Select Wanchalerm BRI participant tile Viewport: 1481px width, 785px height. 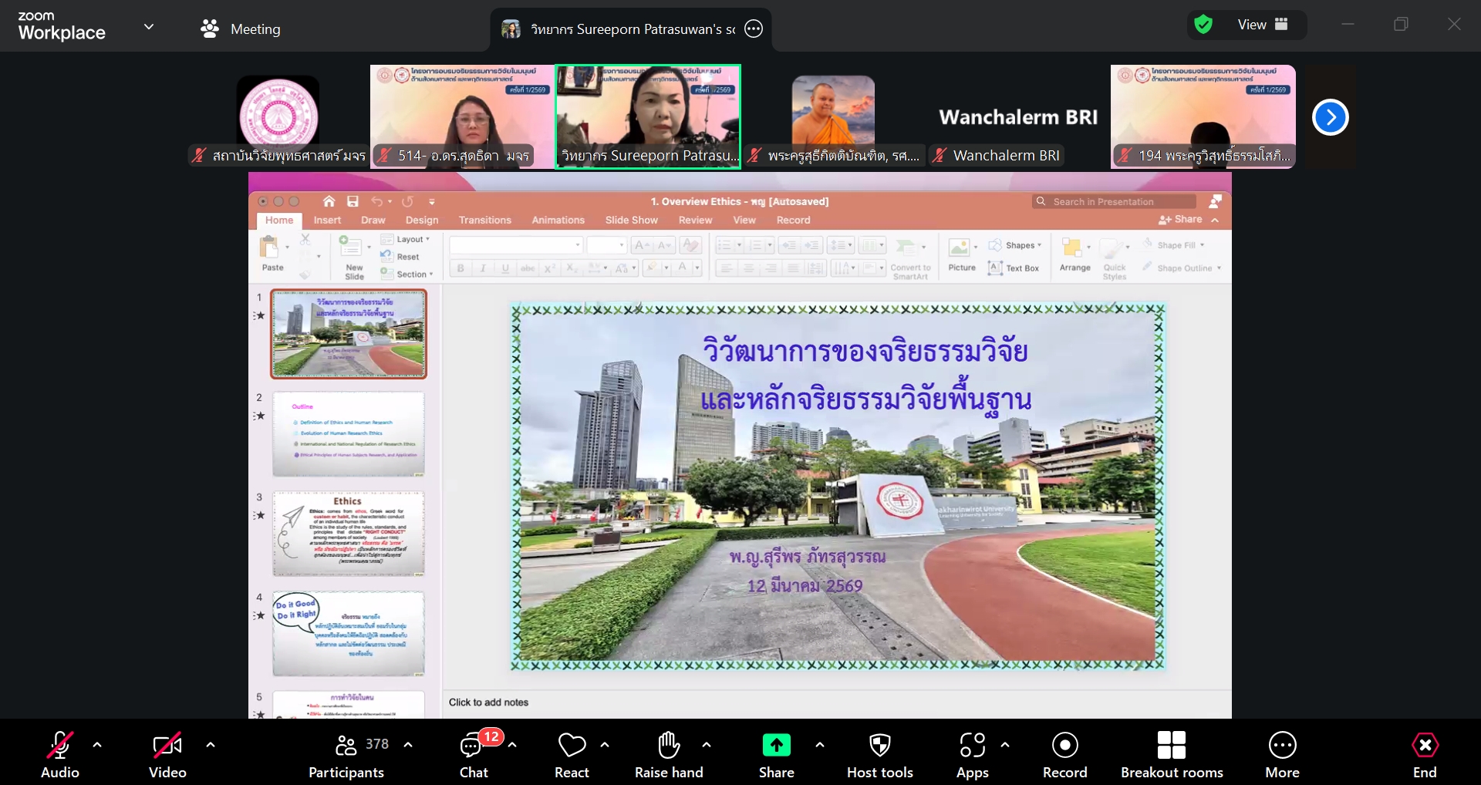tap(1017, 117)
